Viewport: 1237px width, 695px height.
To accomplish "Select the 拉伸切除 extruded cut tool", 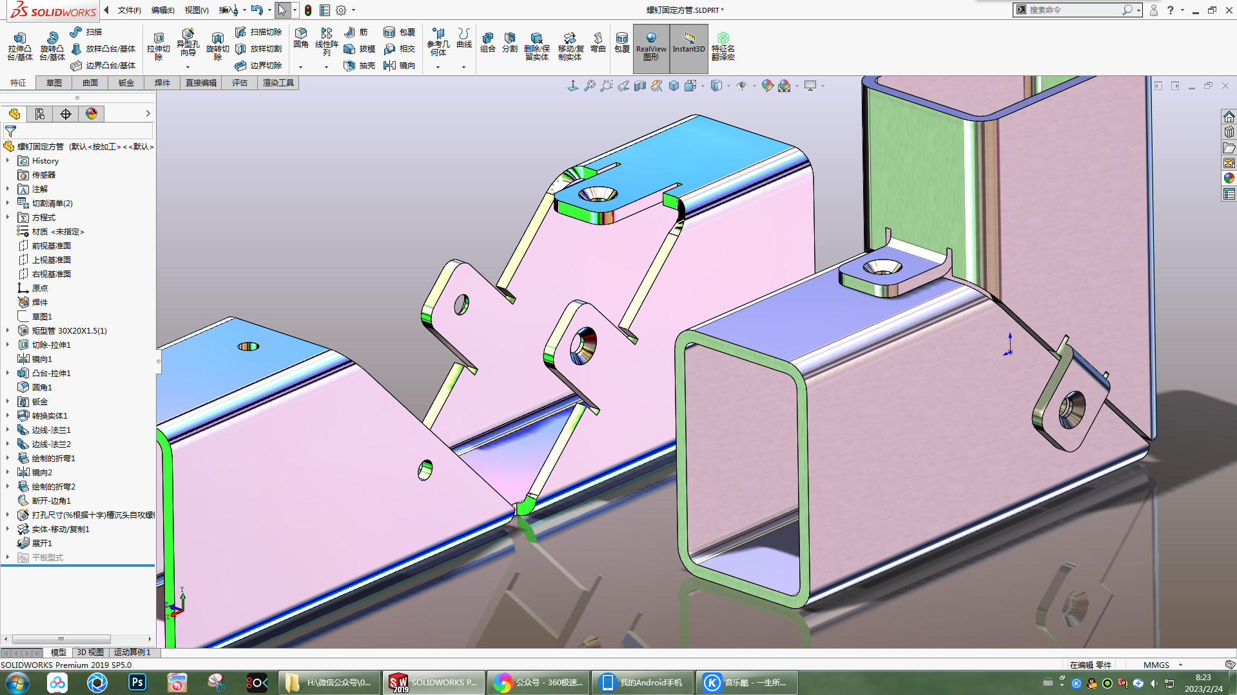I will [158, 46].
